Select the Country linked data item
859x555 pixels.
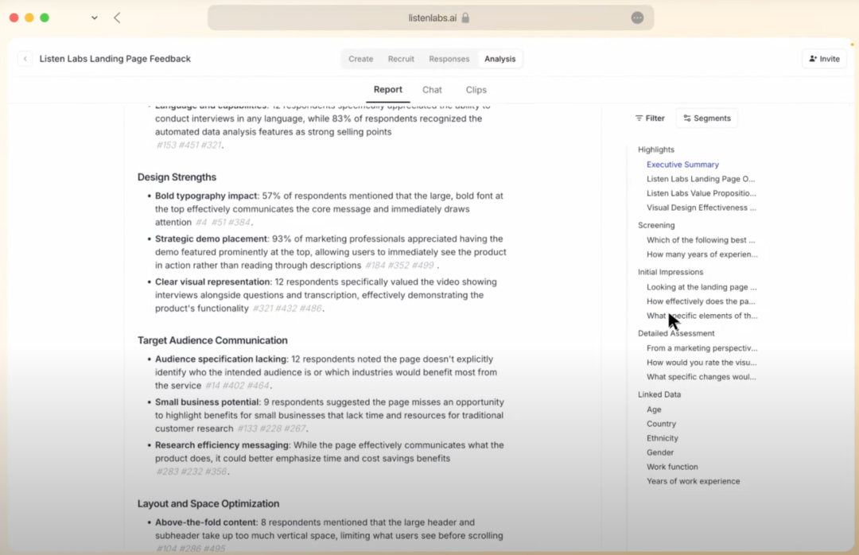pyautogui.click(x=661, y=424)
